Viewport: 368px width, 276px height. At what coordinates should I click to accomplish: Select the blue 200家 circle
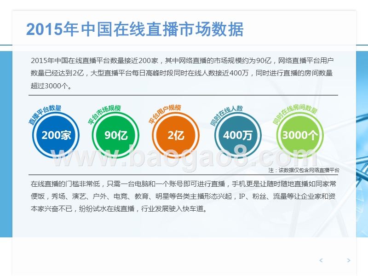pyautogui.click(x=56, y=135)
